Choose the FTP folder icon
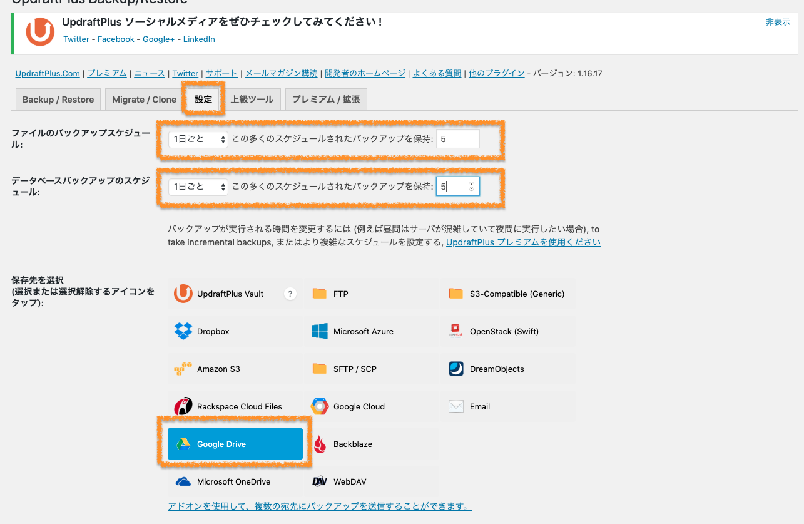Viewport: 804px width, 524px height. point(320,294)
